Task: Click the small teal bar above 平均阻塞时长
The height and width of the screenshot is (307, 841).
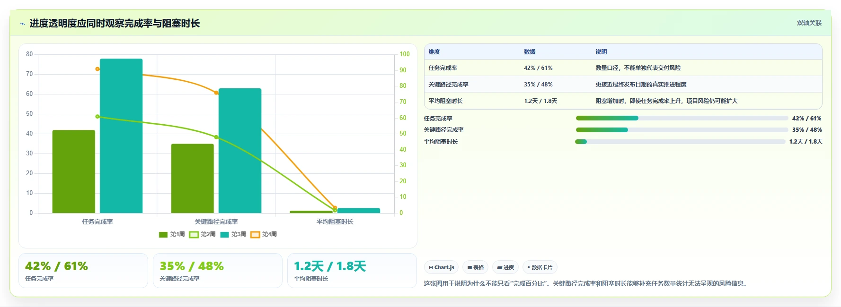Action: click(x=359, y=211)
